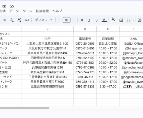Expand the merge cells dropdown arrow
The width and height of the screenshot is (143, 118).
(133, 20)
